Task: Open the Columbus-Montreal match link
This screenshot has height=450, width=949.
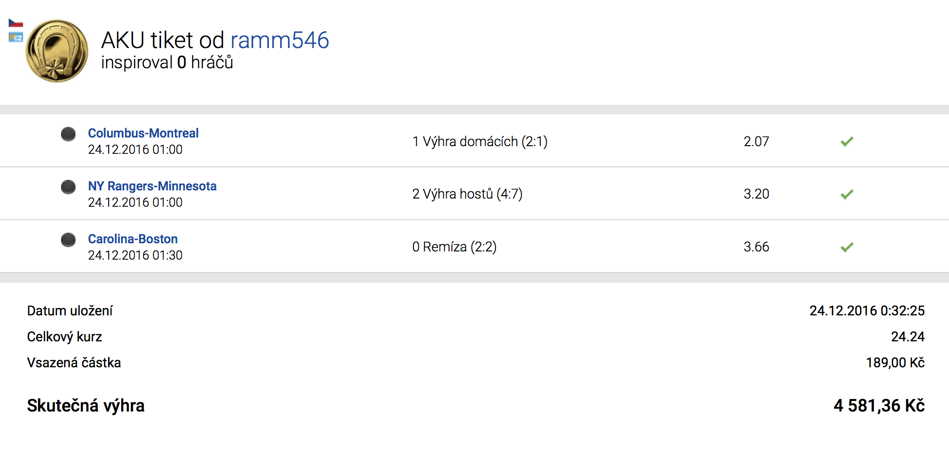Action: click(143, 133)
